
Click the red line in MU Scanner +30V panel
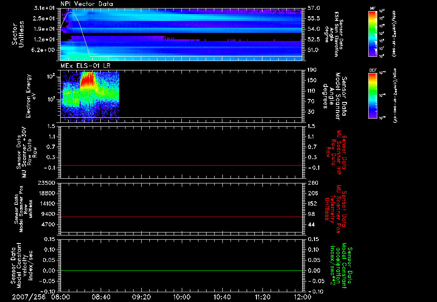point(181,166)
